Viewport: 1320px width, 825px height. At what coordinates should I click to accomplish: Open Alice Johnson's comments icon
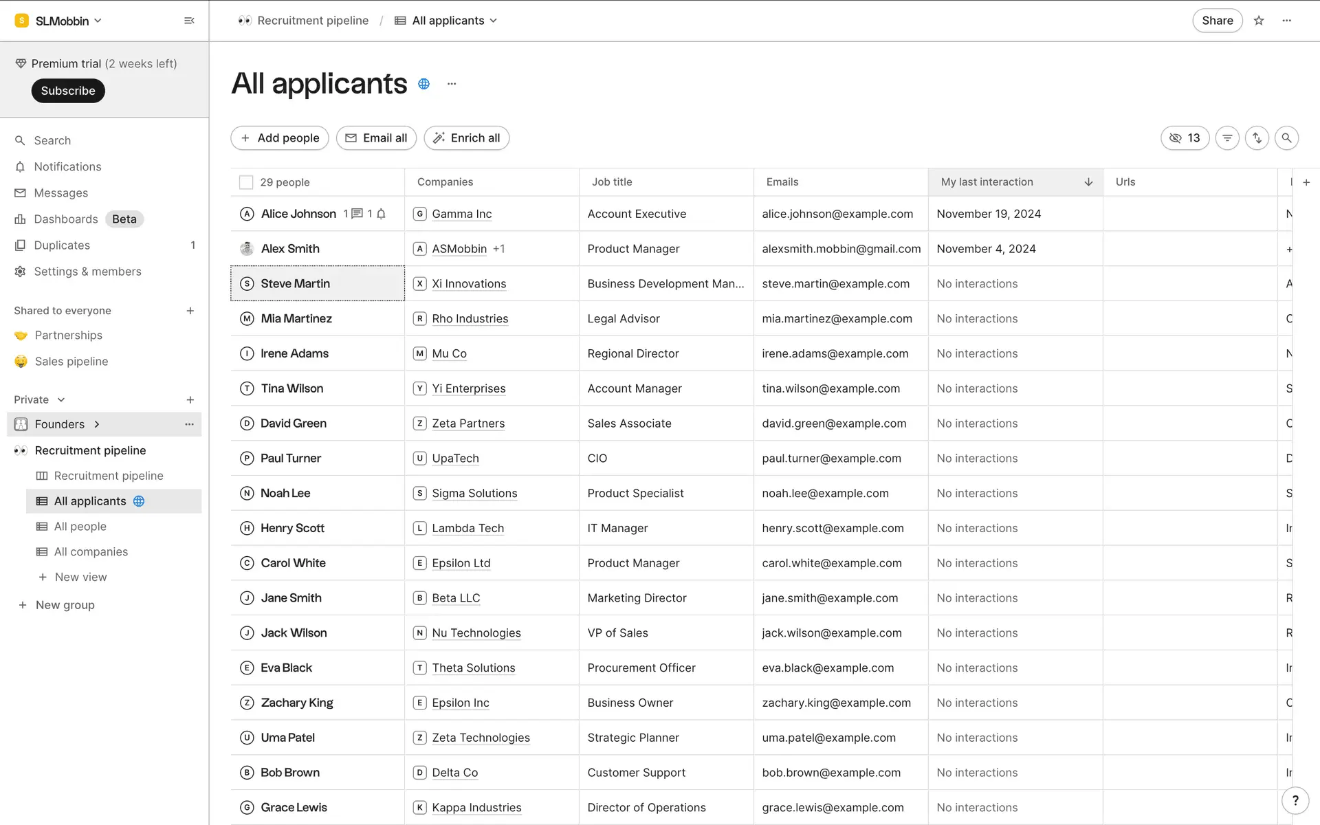pos(357,214)
